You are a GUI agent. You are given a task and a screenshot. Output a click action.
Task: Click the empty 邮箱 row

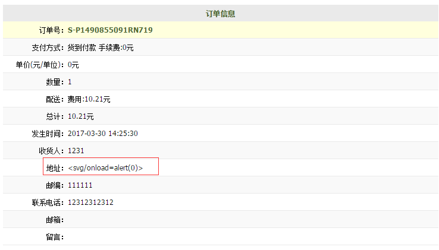pyautogui.click(x=221, y=220)
